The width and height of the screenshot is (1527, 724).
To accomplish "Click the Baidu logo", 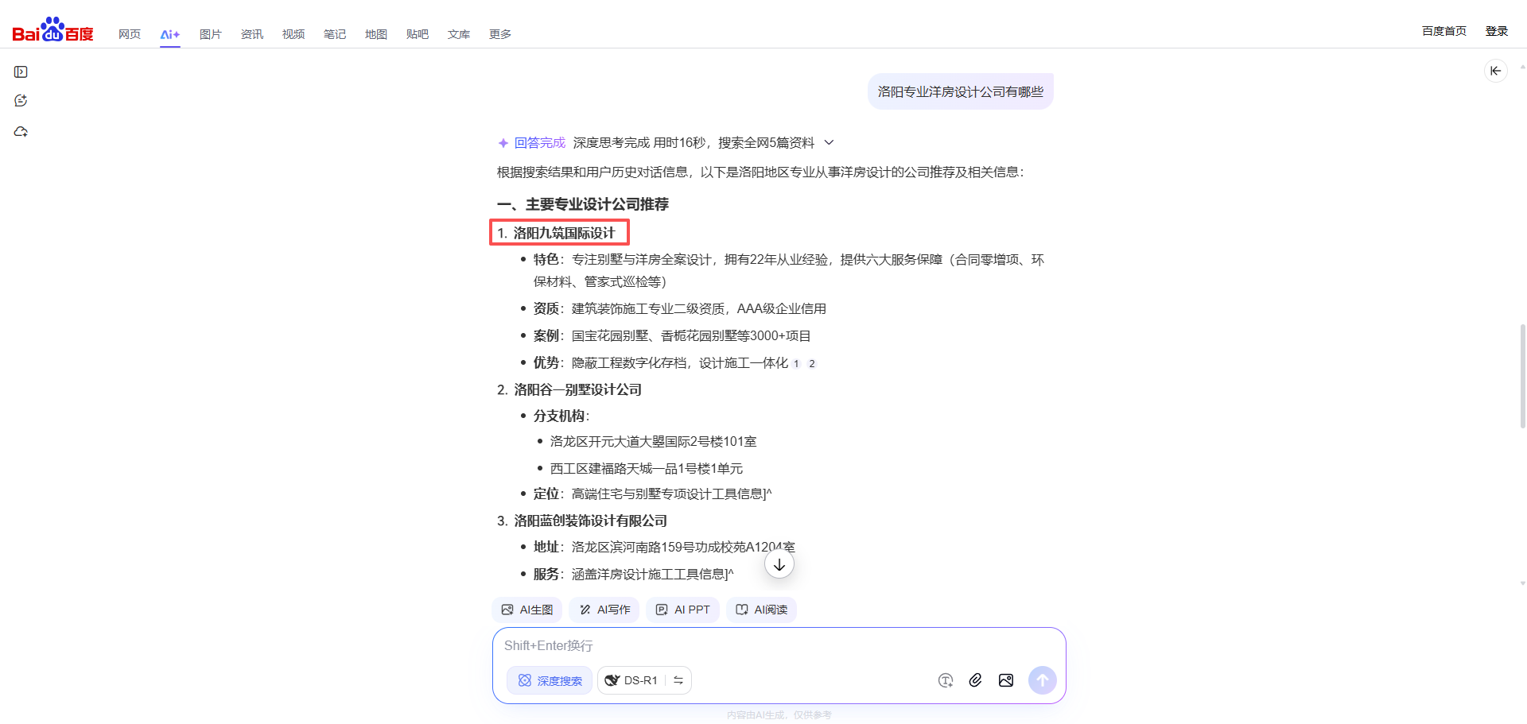I will pos(52,31).
